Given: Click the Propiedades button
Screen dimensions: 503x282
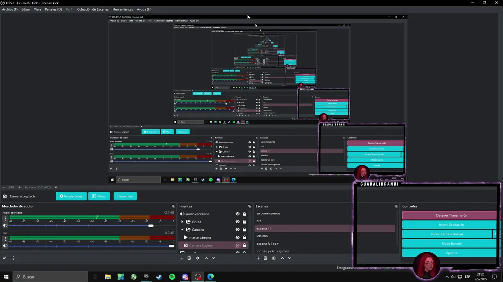Looking at the screenshot, I should (x=71, y=196).
